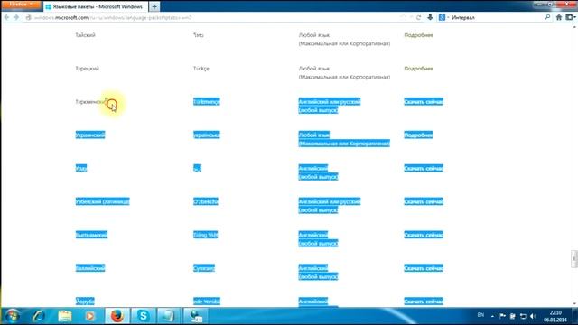Click the site identity icon in address bar
Image resolution: width=578 pixels, height=325 pixels.
click(x=28, y=17)
